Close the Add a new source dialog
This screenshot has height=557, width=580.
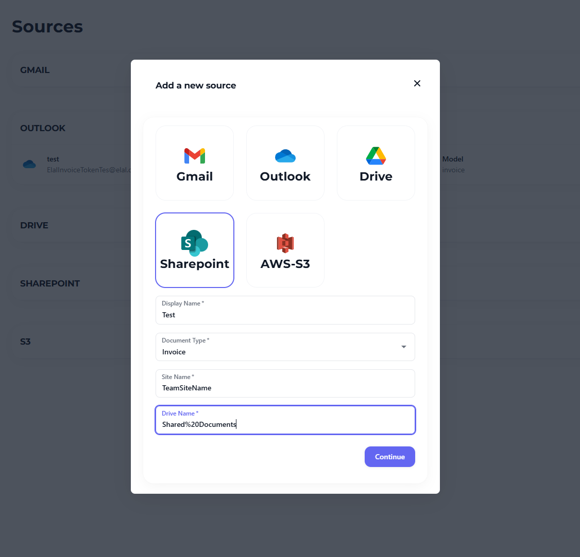417,83
